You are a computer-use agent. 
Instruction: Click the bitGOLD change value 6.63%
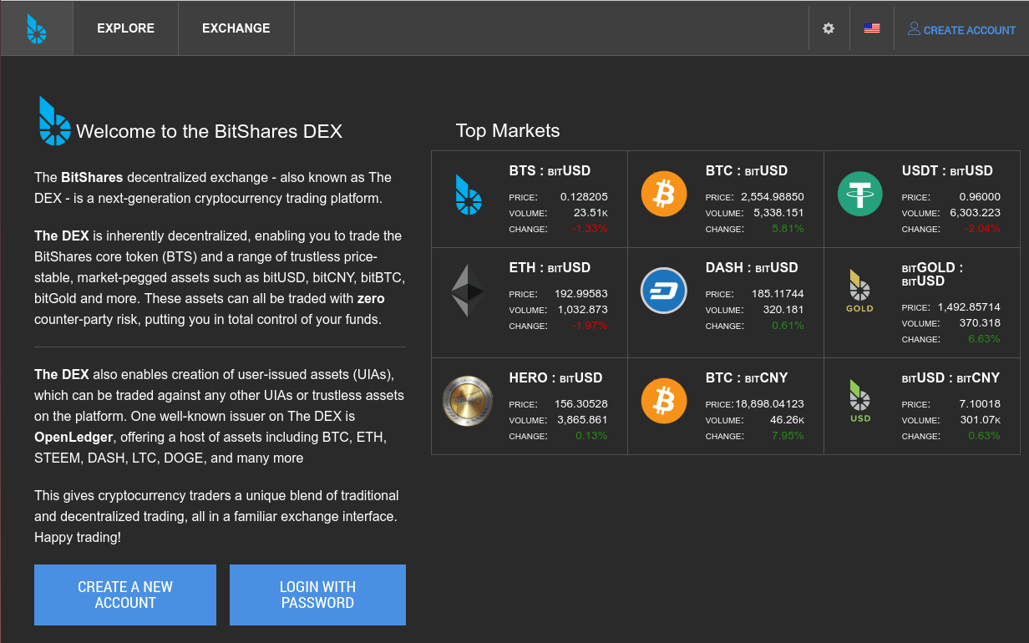pyautogui.click(x=984, y=339)
